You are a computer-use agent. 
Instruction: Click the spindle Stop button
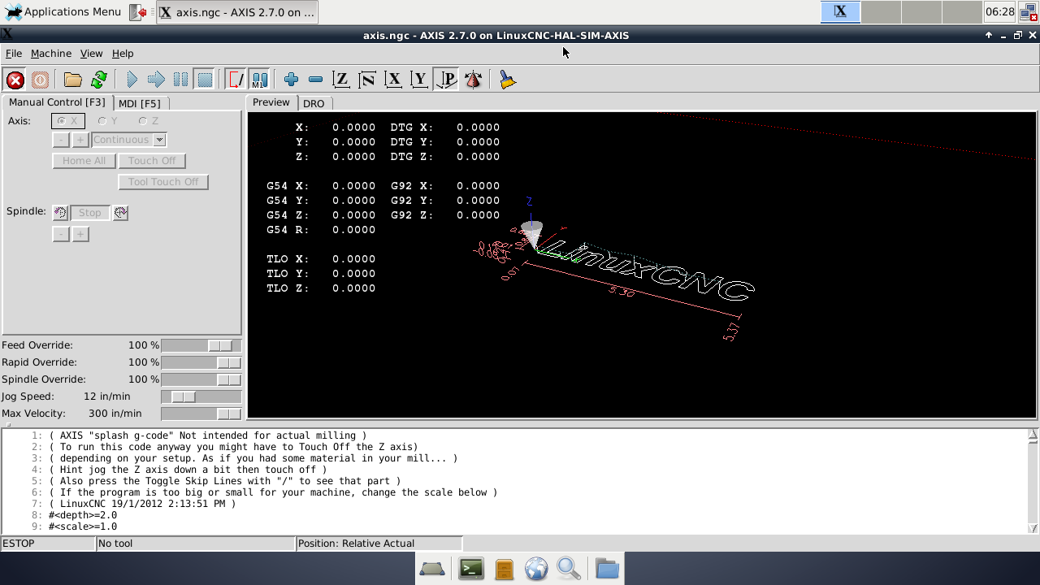point(89,213)
